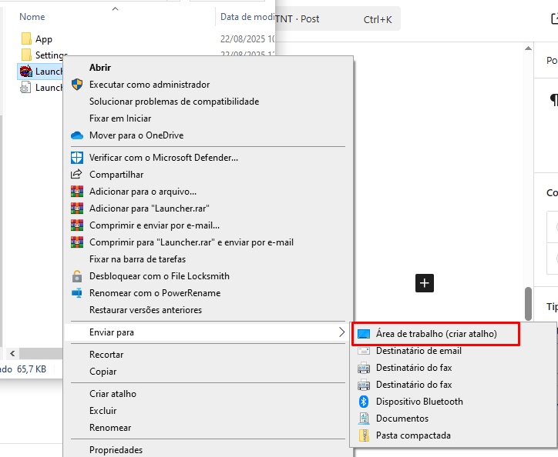The height and width of the screenshot is (457, 558).
Task: Click the PowerRename icon
Action: click(x=76, y=293)
